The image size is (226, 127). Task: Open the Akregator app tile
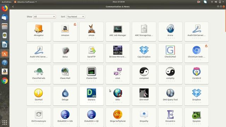click(39, 32)
